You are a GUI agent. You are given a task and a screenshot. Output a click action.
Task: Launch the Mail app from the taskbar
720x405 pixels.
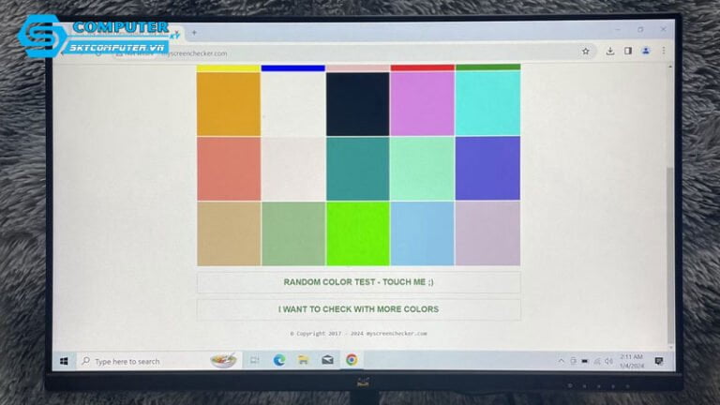[x=327, y=360]
